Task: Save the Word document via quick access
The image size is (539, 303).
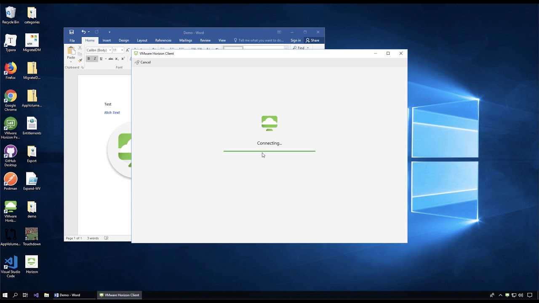Action: 72,32
